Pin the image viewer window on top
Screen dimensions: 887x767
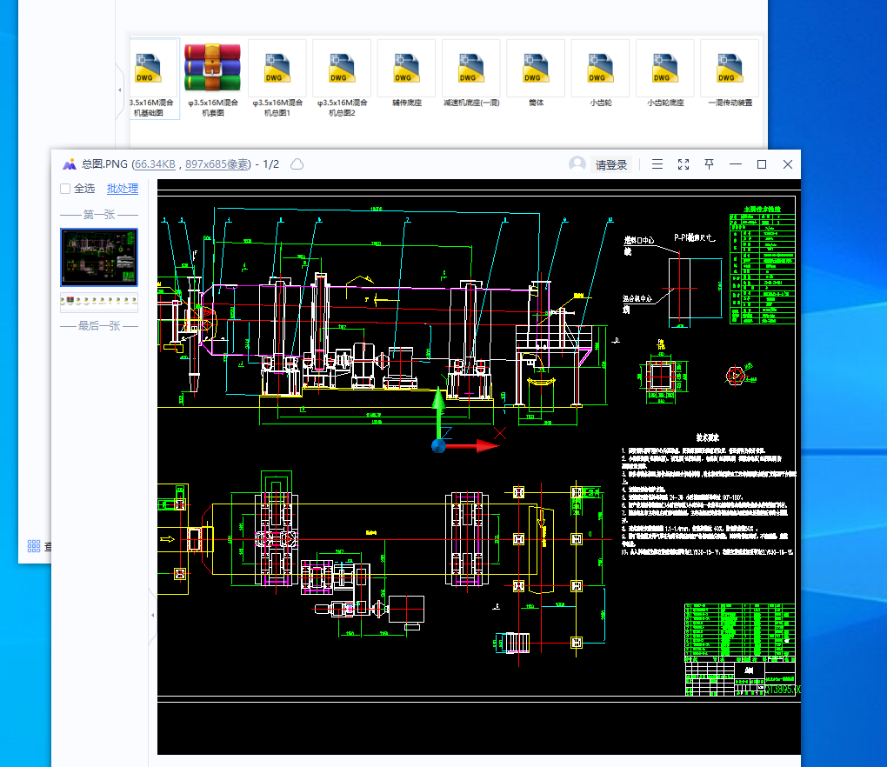(709, 164)
